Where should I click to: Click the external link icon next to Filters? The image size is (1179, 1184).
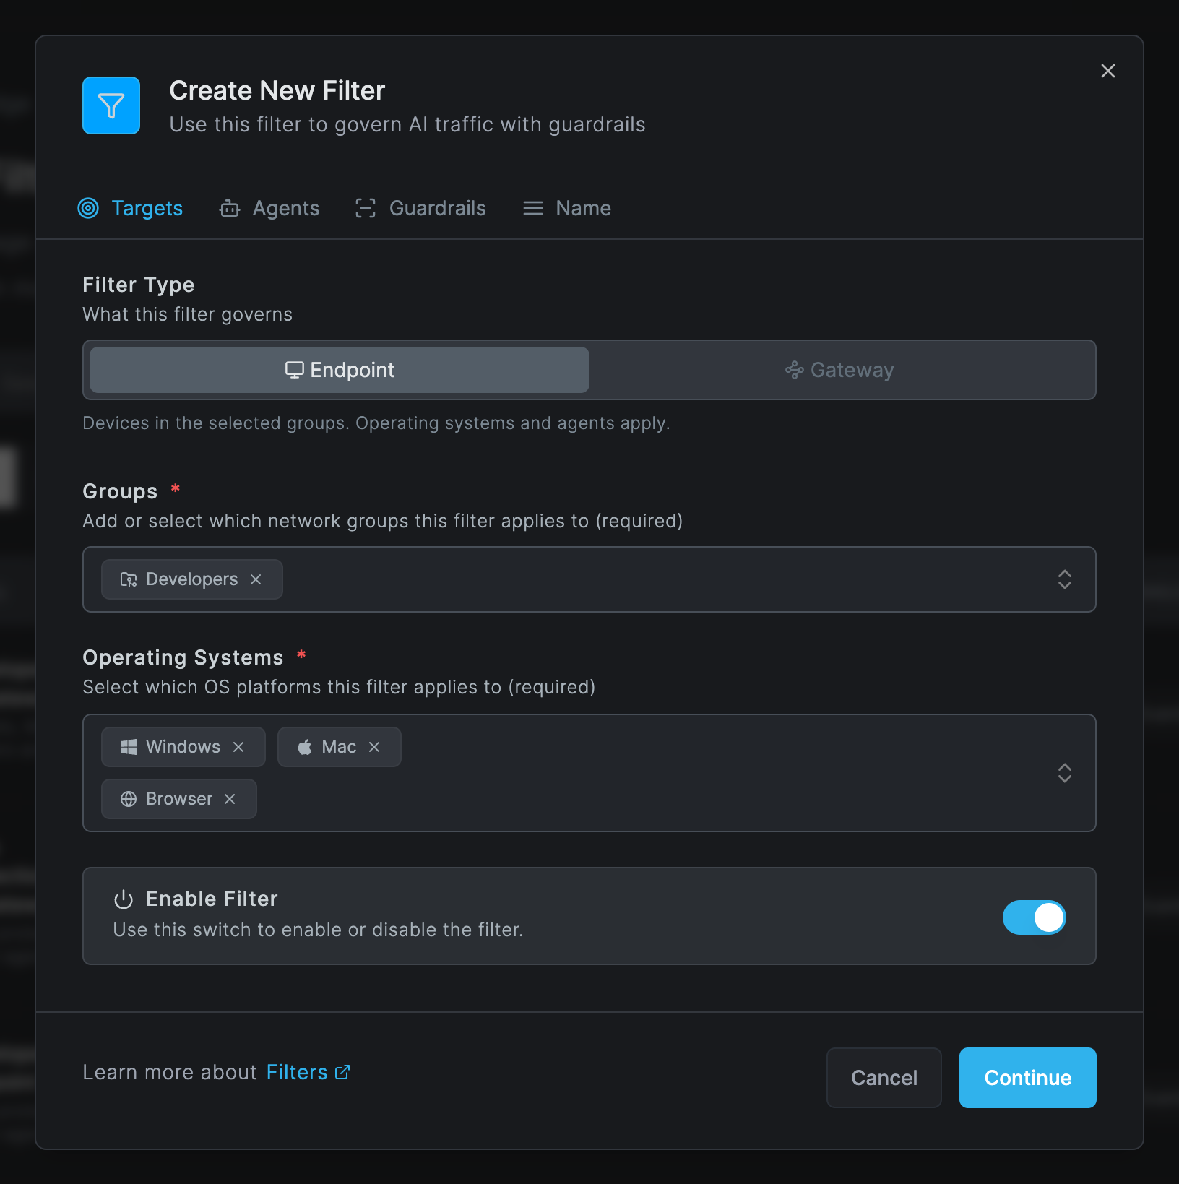(x=342, y=1072)
